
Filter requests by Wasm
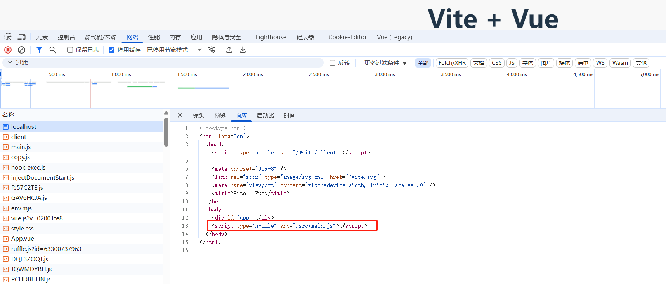point(620,62)
